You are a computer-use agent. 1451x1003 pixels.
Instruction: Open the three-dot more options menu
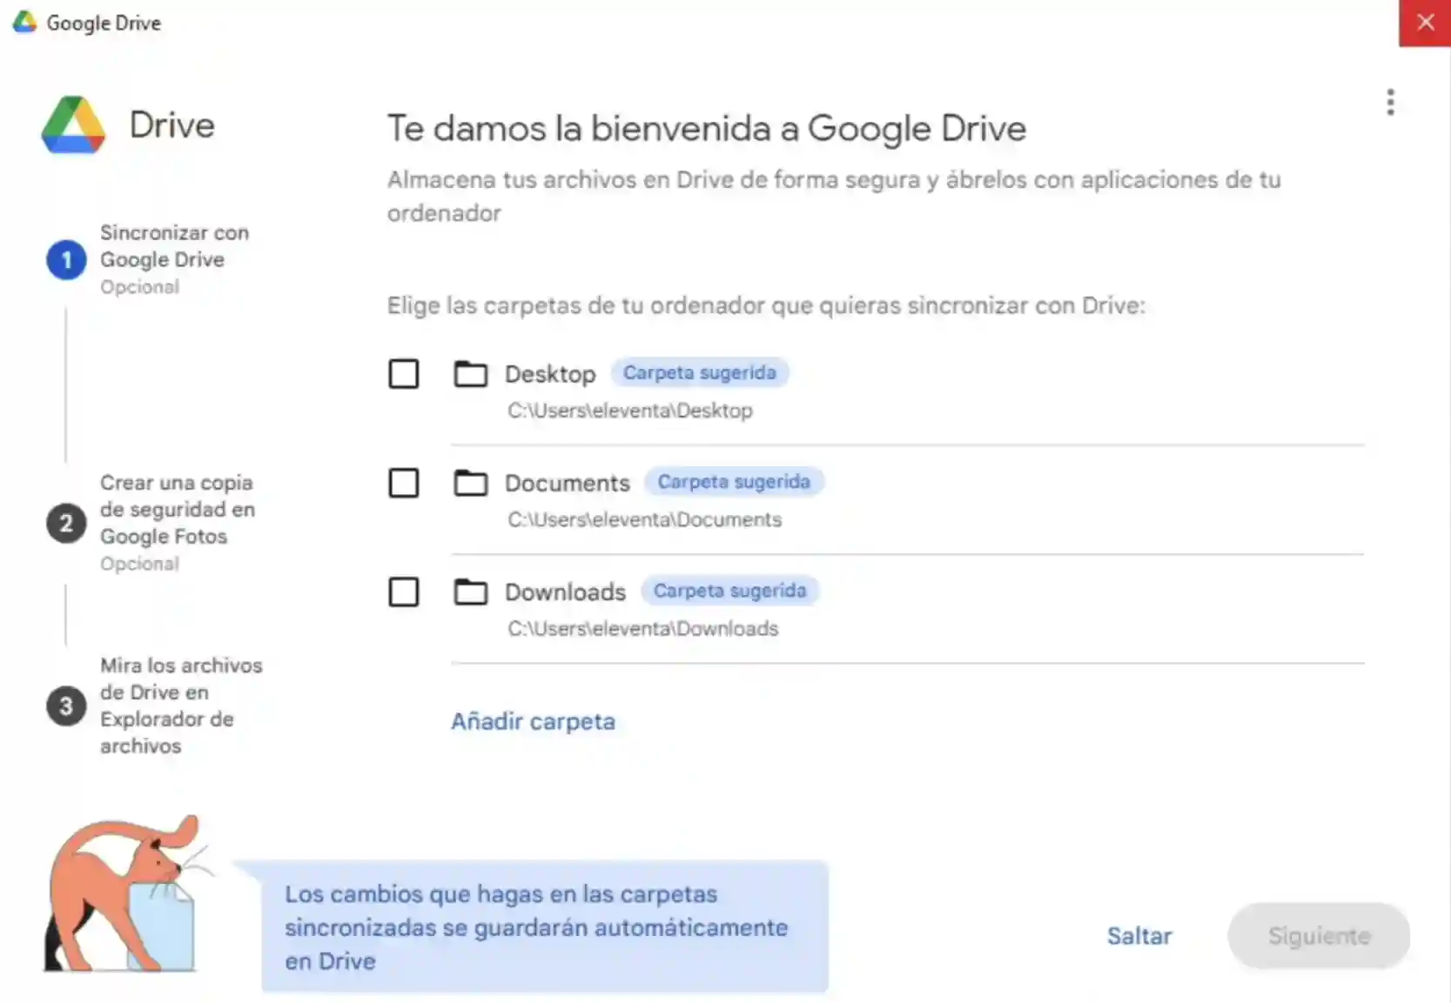[1390, 102]
